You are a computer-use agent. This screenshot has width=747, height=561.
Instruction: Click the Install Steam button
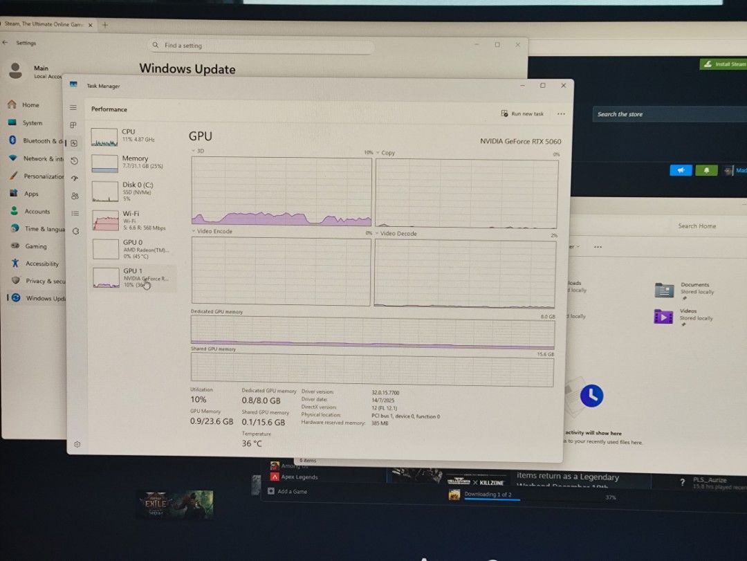click(x=724, y=64)
